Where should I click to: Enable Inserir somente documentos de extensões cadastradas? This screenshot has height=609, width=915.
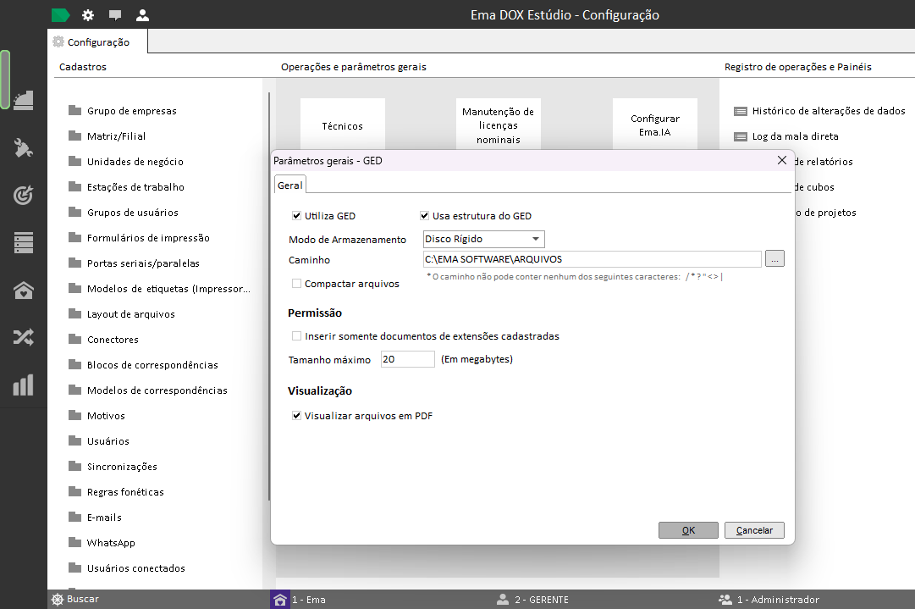click(x=296, y=335)
